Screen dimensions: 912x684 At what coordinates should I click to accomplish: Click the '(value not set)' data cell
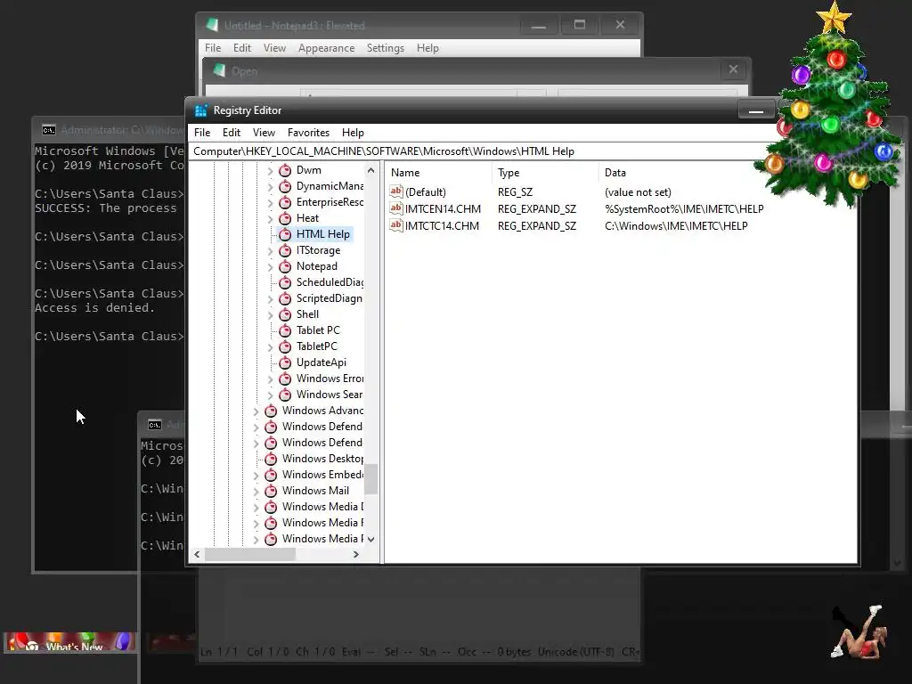(638, 192)
